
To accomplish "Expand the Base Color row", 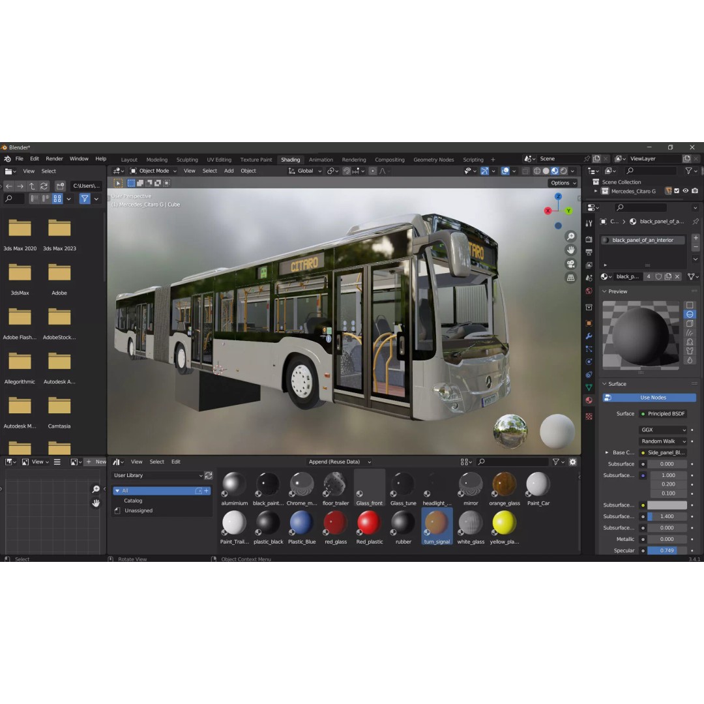I will coord(607,453).
